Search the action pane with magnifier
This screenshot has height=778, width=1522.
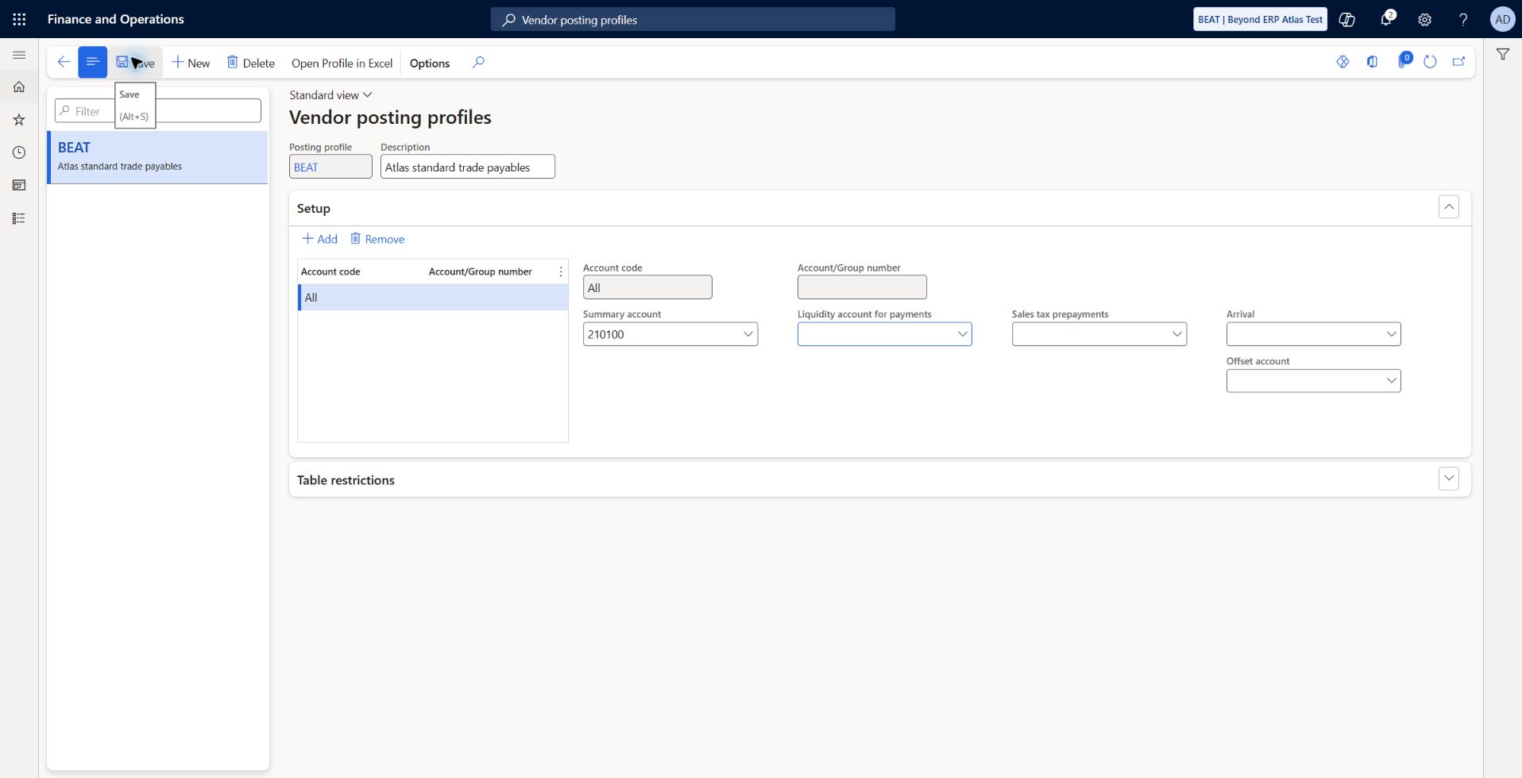(x=478, y=62)
